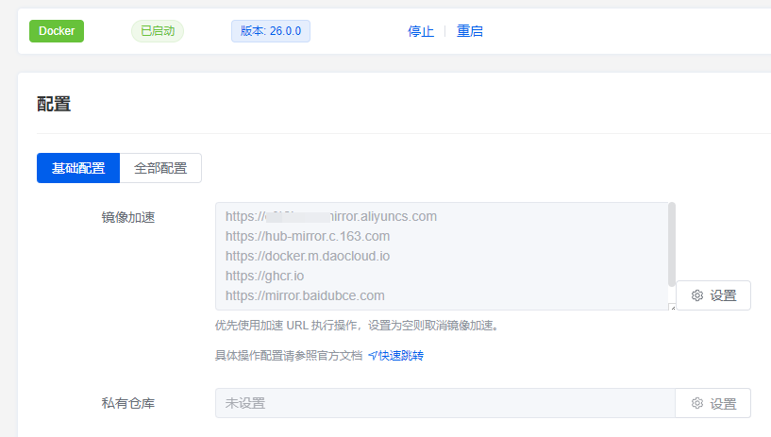Click the https://docker.m.daocloud.io line

tap(308, 256)
